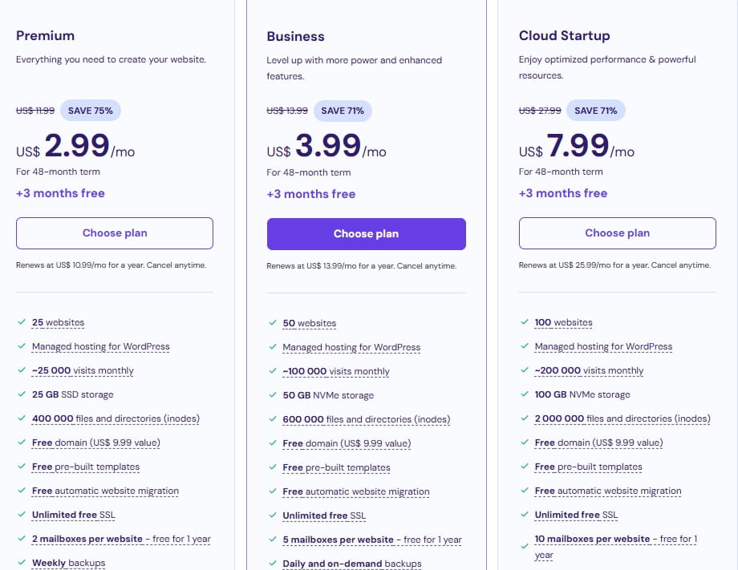Click checkmark icon beside 25 websites
The height and width of the screenshot is (570, 738).
coord(21,322)
